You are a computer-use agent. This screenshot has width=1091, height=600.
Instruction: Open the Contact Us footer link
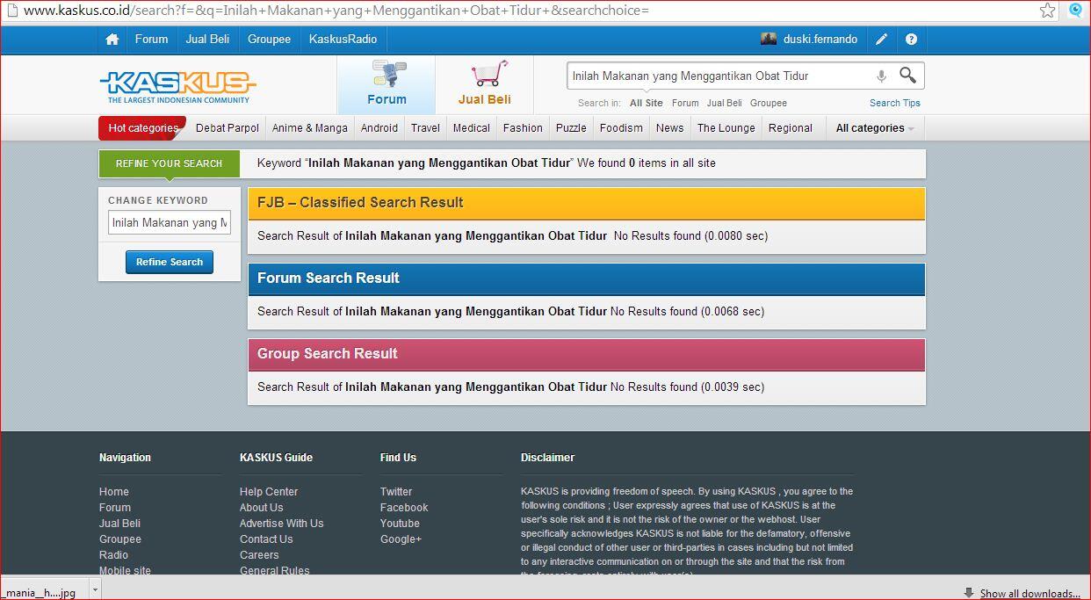click(x=266, y=539)
